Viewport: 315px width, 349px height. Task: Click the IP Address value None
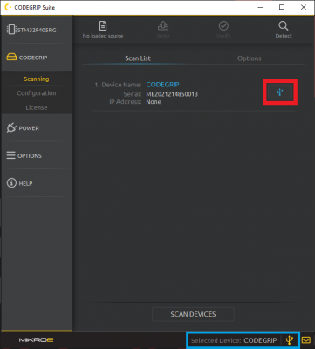pos(154,102)
